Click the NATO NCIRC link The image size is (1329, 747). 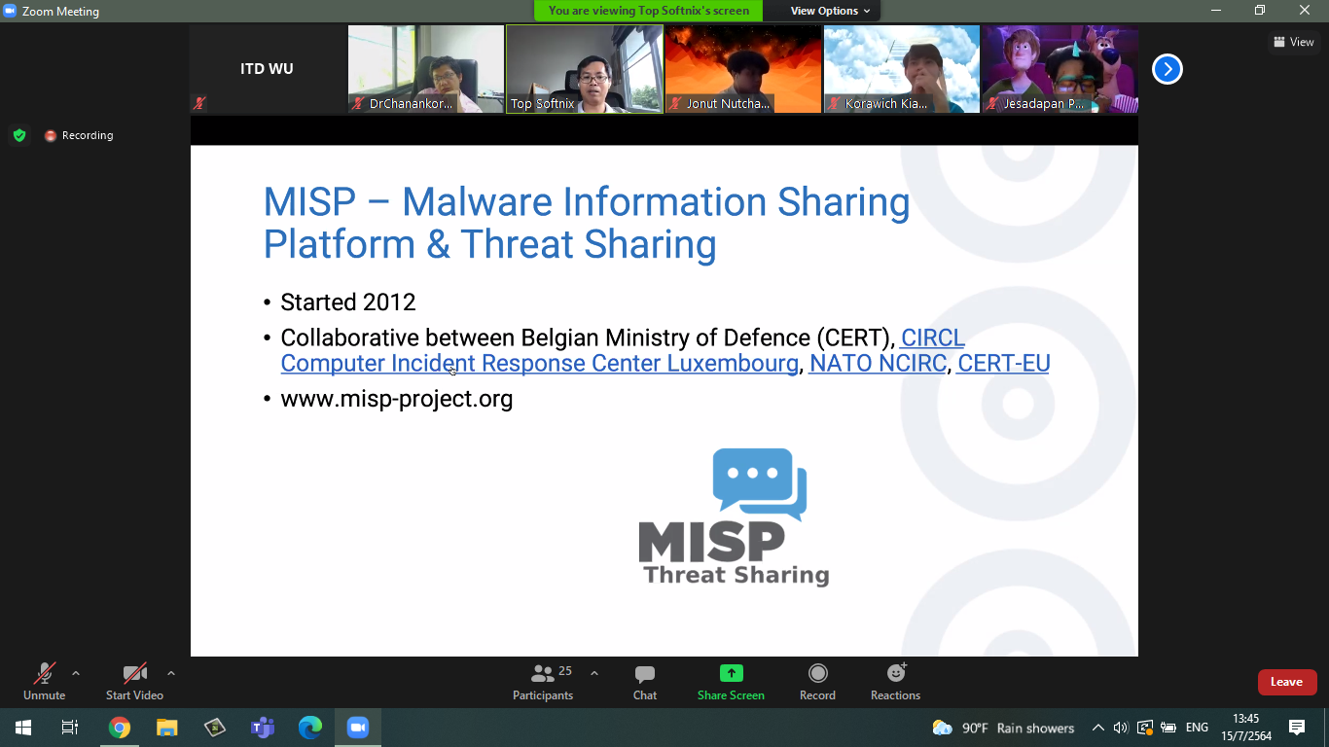point(878,363)
